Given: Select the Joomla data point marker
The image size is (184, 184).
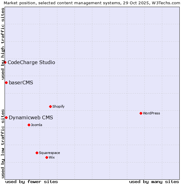Looking at the screenshot, I should (x=29, y=125).
